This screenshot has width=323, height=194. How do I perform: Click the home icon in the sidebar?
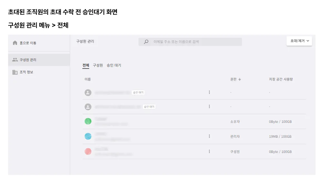pyautogui.click(x=15, y=43)
